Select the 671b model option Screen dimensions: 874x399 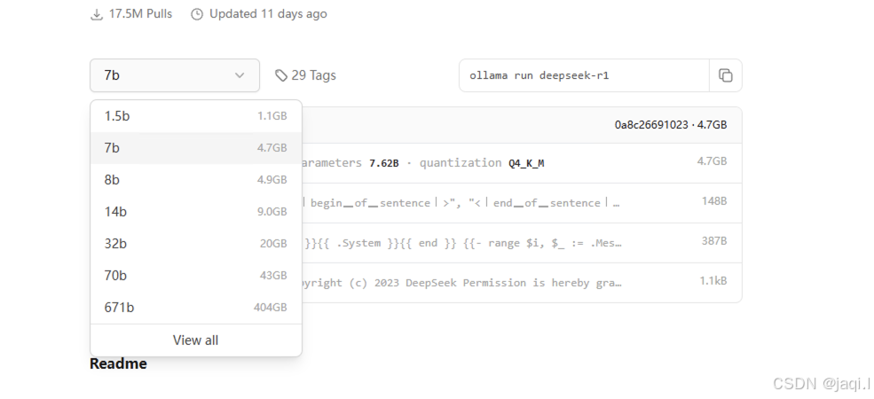point(195,308)
